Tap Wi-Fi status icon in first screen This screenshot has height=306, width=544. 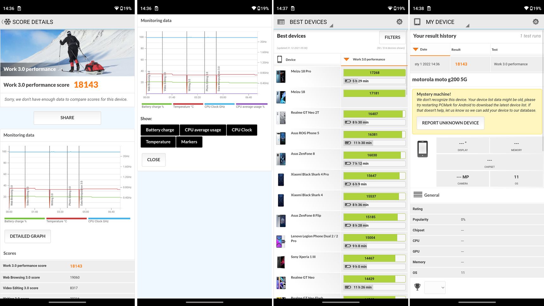pos(117,8)
